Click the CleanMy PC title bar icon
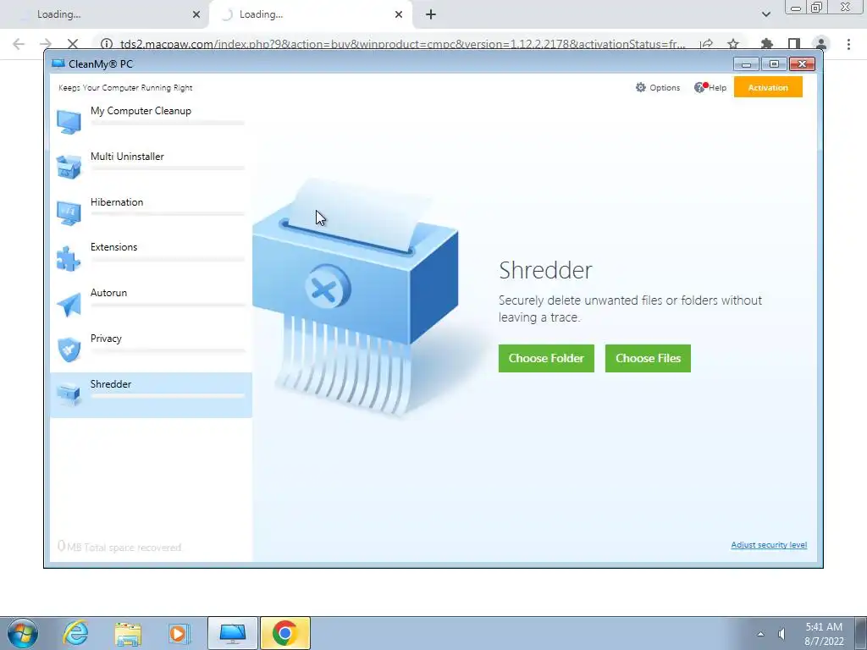Image resolution: width=867 pixels, height=650 pixels. pyautogui.click(x=58, y=63)
